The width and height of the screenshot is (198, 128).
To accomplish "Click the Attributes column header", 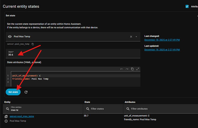I will 130,102.
